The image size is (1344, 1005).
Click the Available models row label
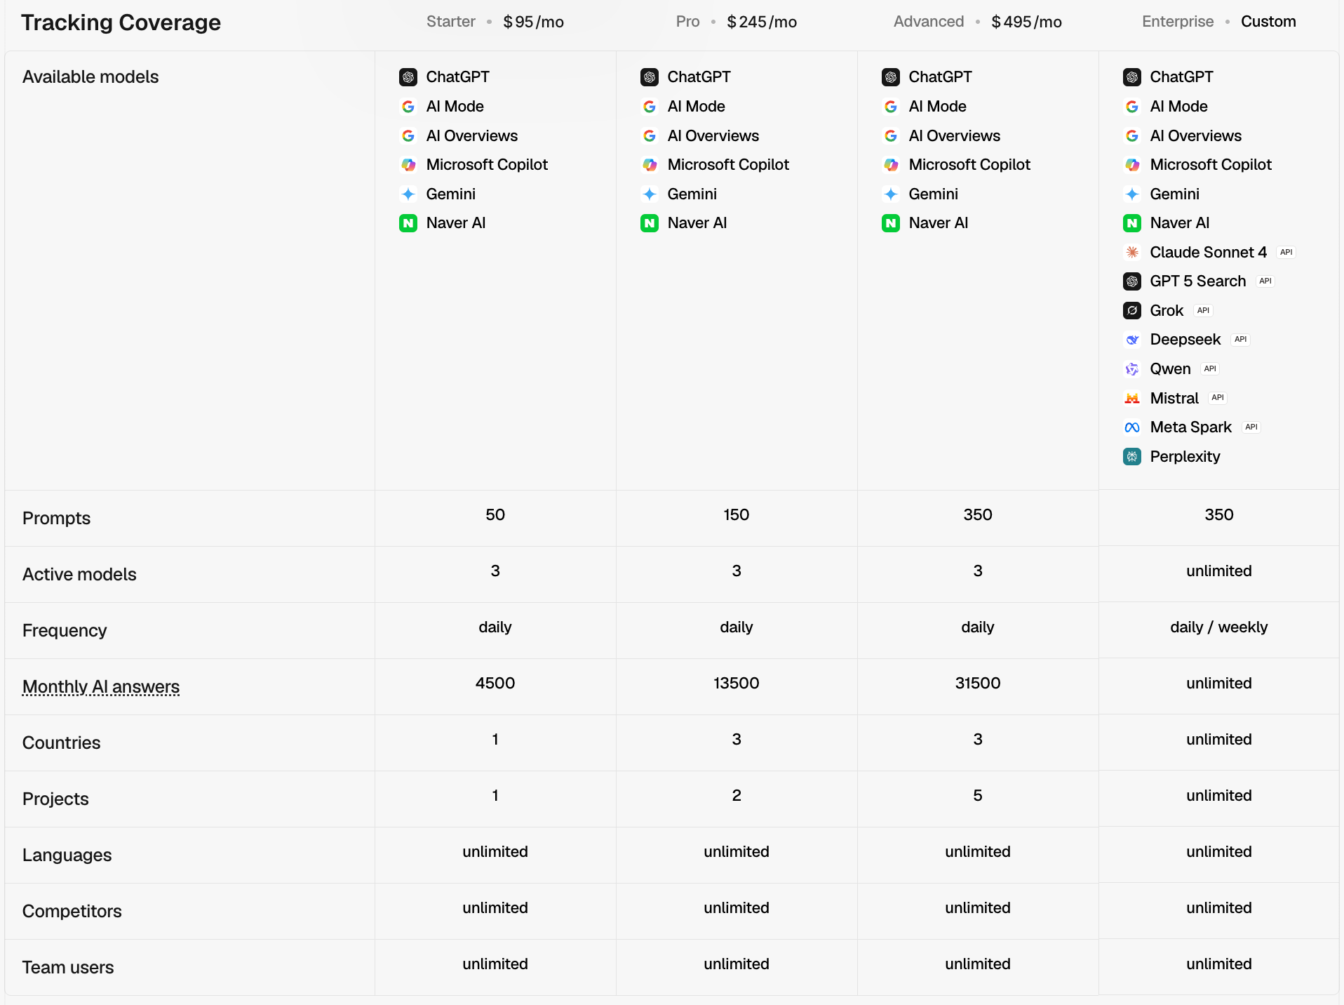point(90,77)
